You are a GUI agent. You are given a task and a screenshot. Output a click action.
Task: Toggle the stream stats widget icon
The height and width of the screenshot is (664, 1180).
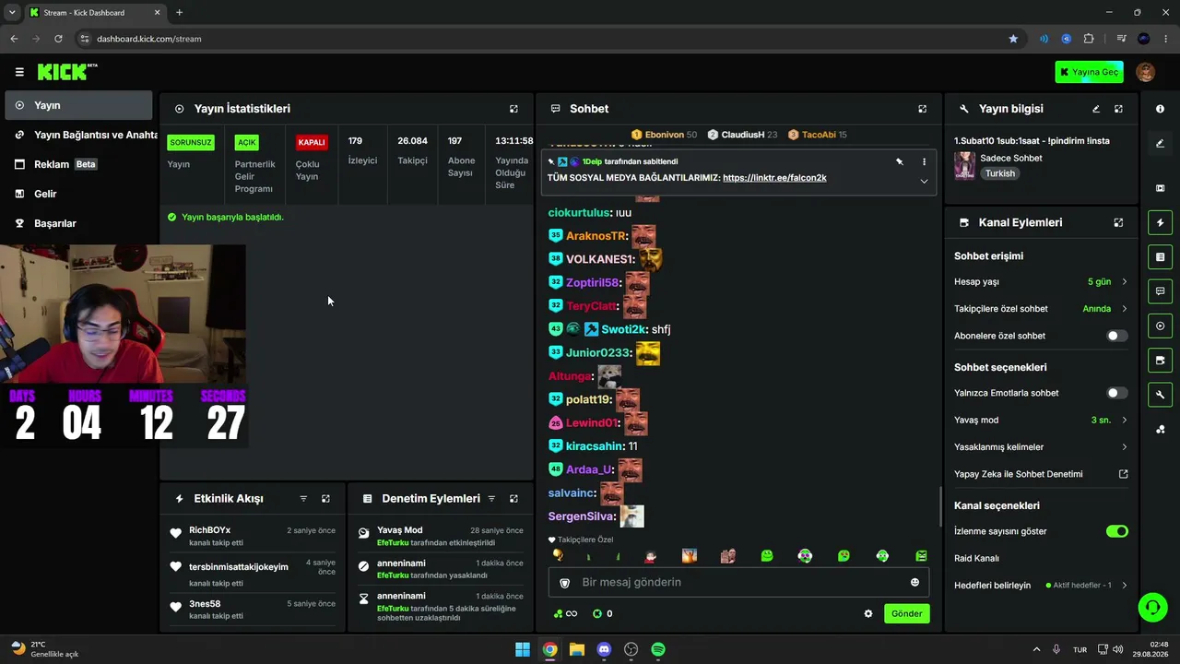[1160, 326]
